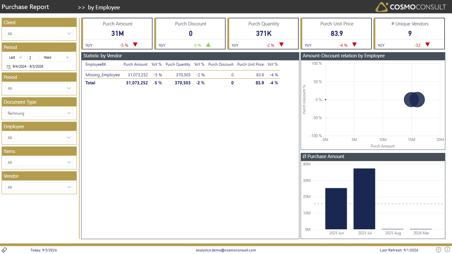The width and height of the screenshot is (452, 254).
Task: Click the analytics.demo@cosmoconsult.com email text
Action: click(226, 250)
